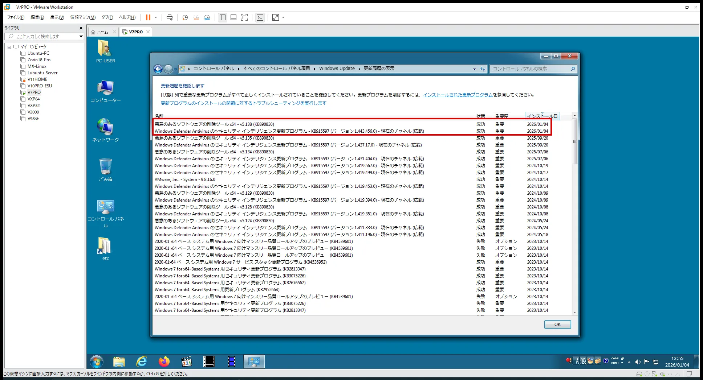Switch to full screen mode
This screenshot has height=380, width=703.
244,17
